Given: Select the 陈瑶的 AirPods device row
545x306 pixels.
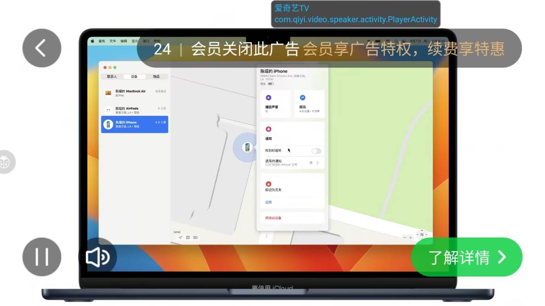Looking at the screenshot, I should (x=134, y=110).
